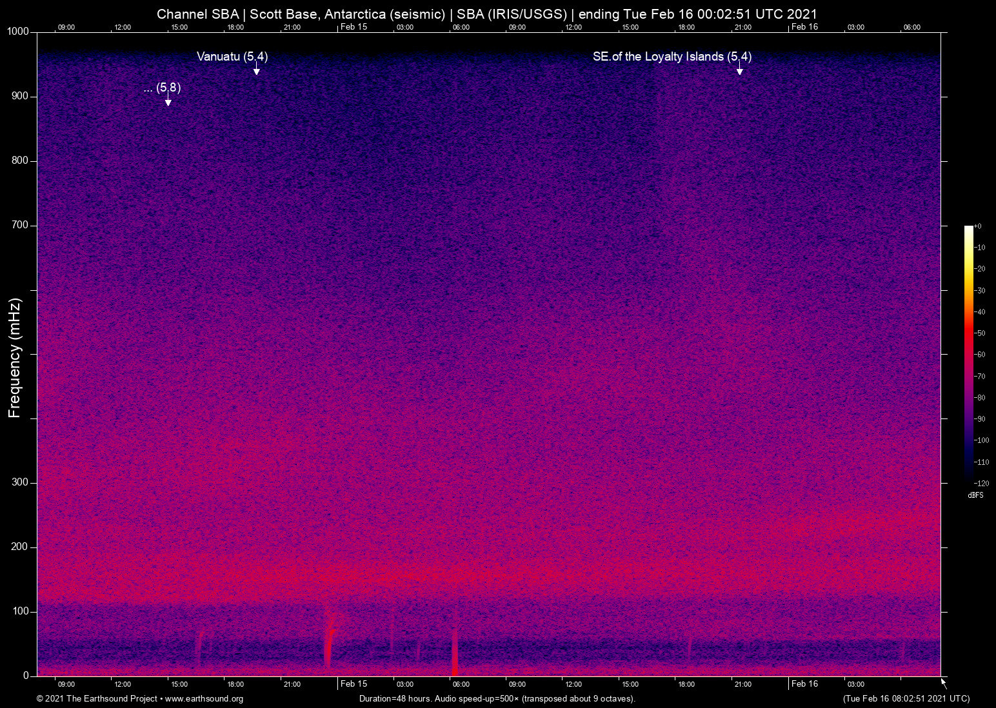Click the SE.of the Loyalty Islands (5.4) label
This screenshot has height=708, width=996.
point(672,57)
